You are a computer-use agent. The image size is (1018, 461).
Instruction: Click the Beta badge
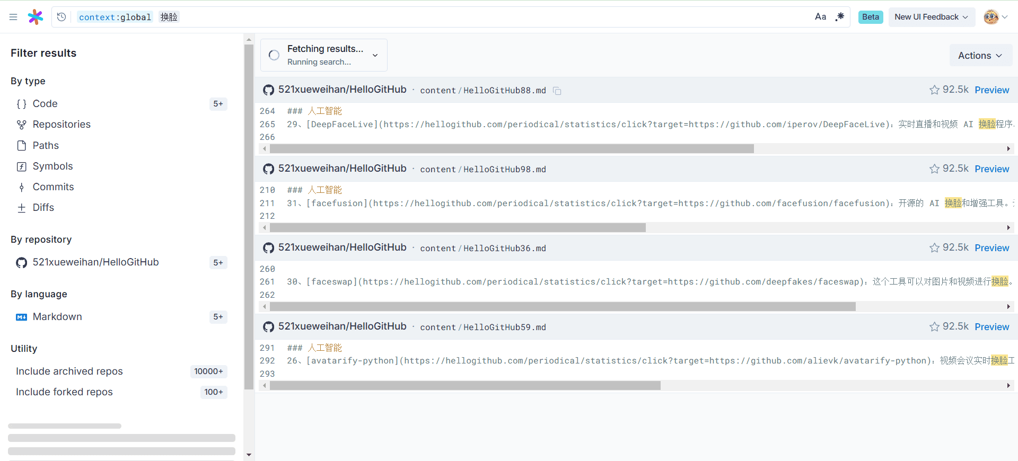coord(871,17)
